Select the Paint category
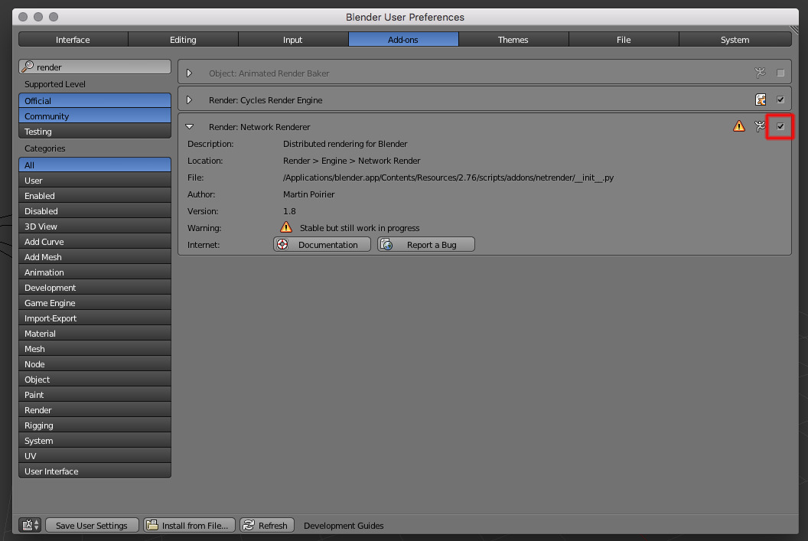 point(95,395)
